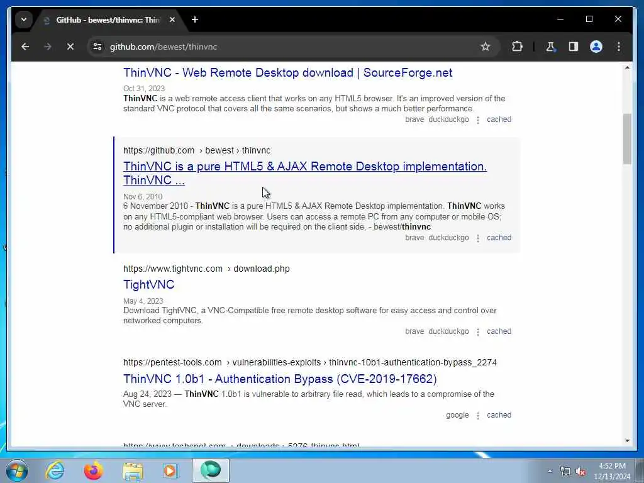Open more options dots for github result
Screen dimensions: 644x483
click(x=478, y=238)
